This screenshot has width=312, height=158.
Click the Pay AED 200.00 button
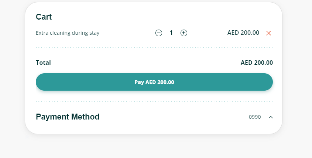(x=154, y=82)
